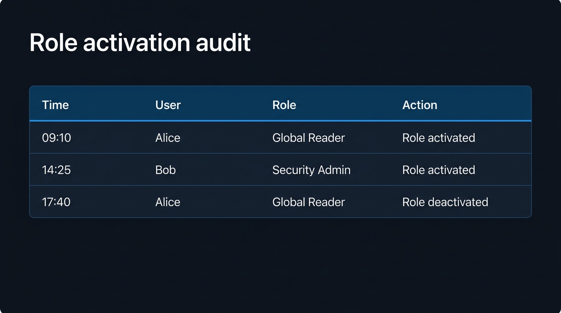561x313 pixels.
Task: Click the "Action" column header
Action: click(420, 105)
